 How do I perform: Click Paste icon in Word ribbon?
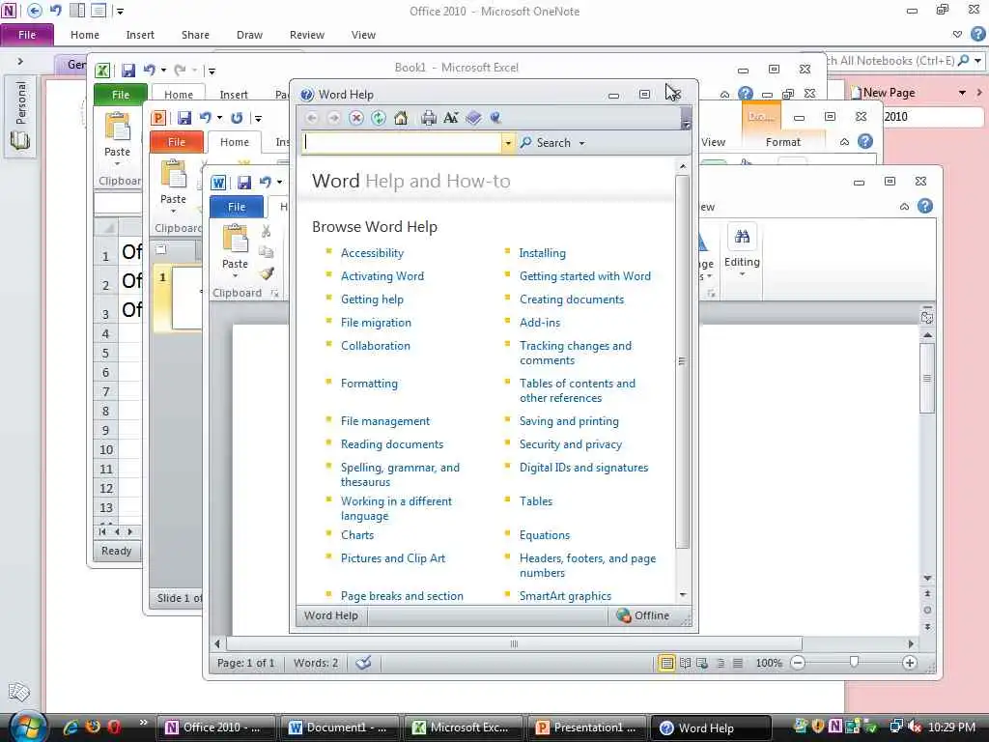(x=235, y=240)
